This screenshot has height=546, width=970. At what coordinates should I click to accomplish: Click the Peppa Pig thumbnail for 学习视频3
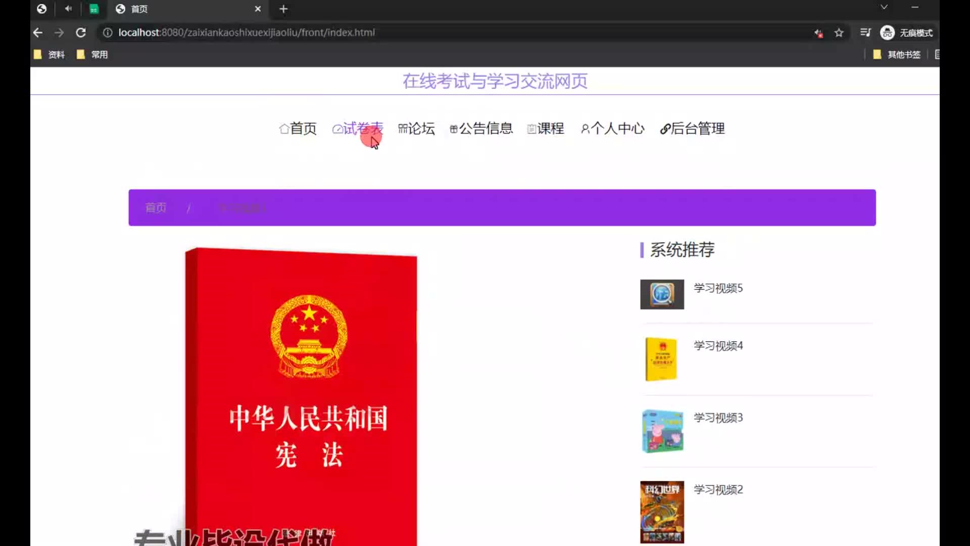click(x=662, y=431)
